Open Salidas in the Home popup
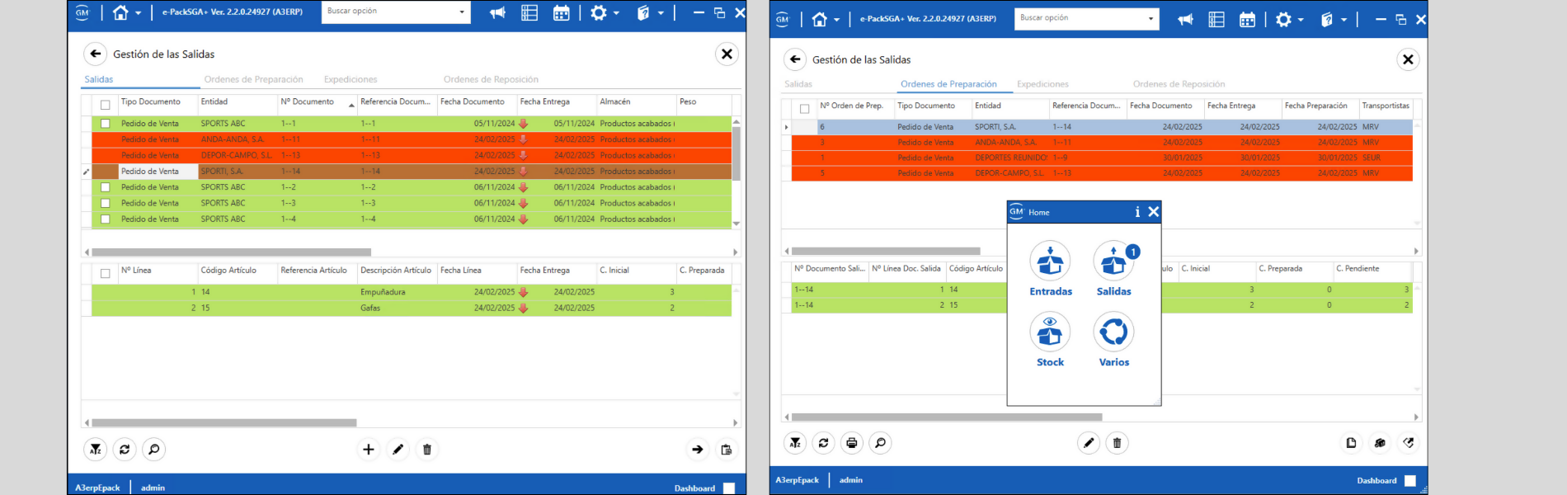 (x=1113, y=268)
